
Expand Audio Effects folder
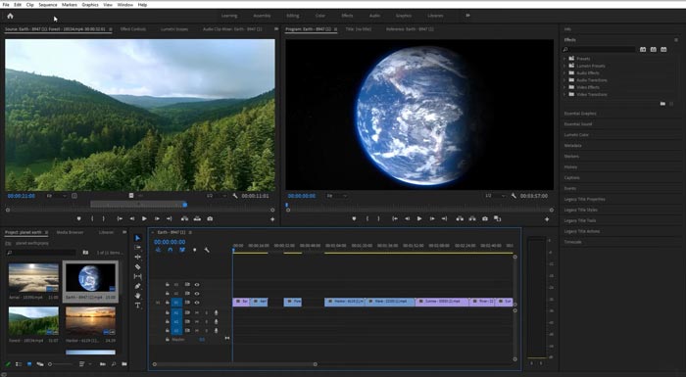[x=564, y=73]
